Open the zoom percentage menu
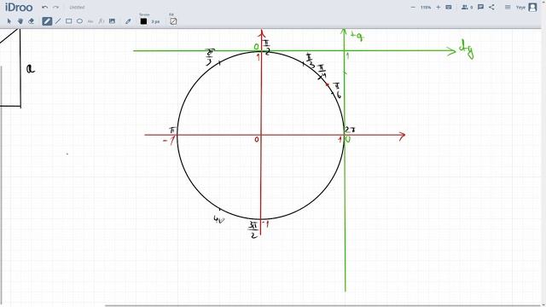 tap(426, 8)
